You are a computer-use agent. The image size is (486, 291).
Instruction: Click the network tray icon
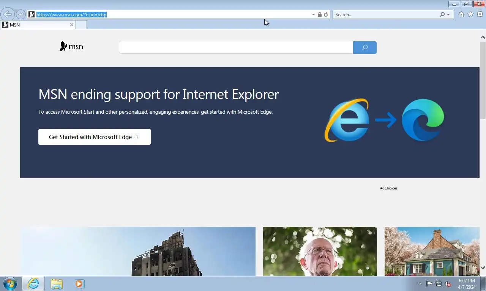pos(439,284)
